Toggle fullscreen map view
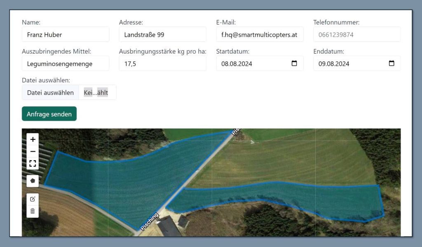Screen dimensions: 422x247 pyautogui.click(x=33, y=164)
